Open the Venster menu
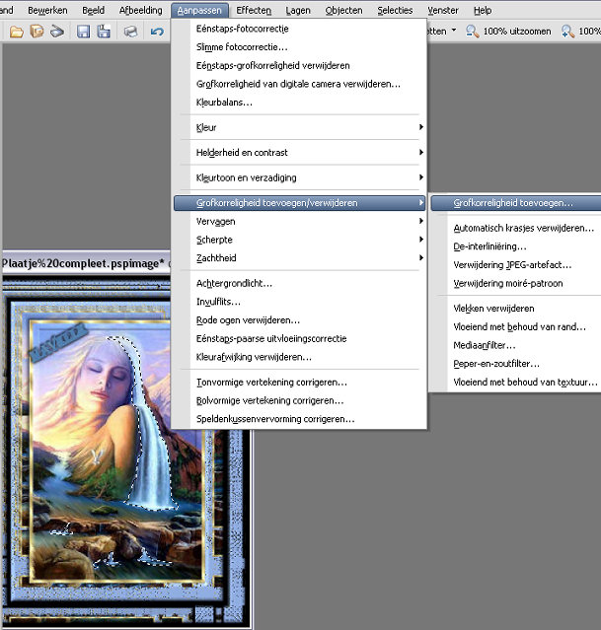 point(443,11)
